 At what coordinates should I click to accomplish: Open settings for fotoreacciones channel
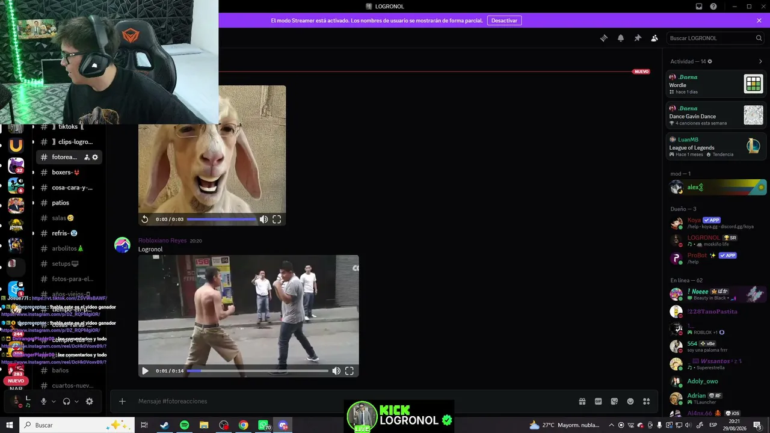pos(95,157)
